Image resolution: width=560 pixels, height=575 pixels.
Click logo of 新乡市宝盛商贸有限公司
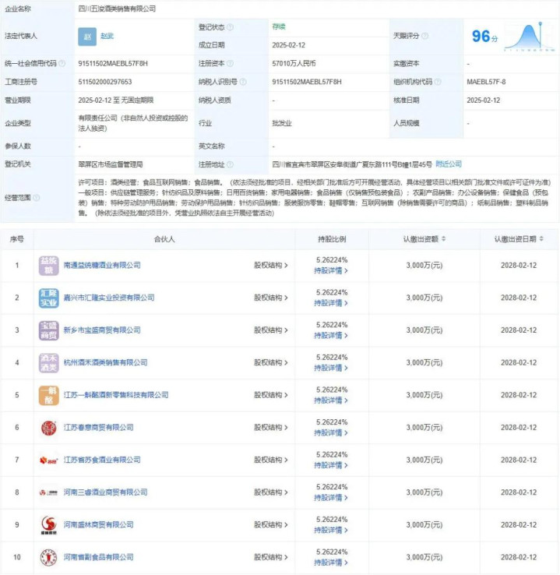click(49, 330)
